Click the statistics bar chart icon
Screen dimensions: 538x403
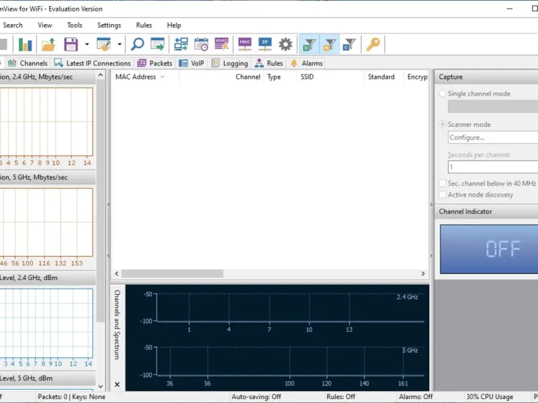tap(26, 45)
